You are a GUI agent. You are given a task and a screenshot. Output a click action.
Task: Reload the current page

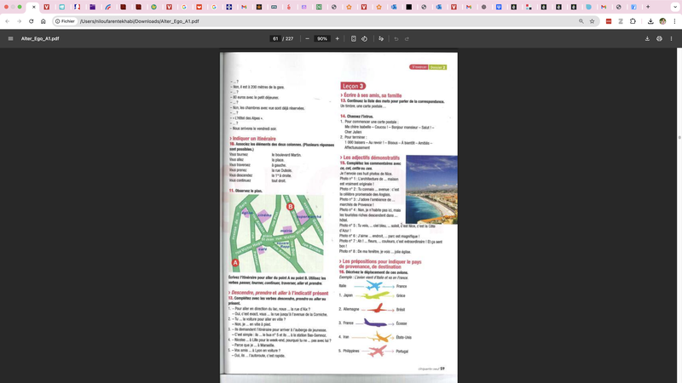pos(32,21)
